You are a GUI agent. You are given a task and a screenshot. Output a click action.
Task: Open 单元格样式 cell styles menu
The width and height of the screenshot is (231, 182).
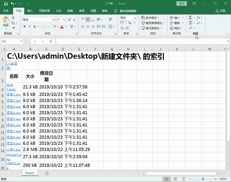(152, 28)
